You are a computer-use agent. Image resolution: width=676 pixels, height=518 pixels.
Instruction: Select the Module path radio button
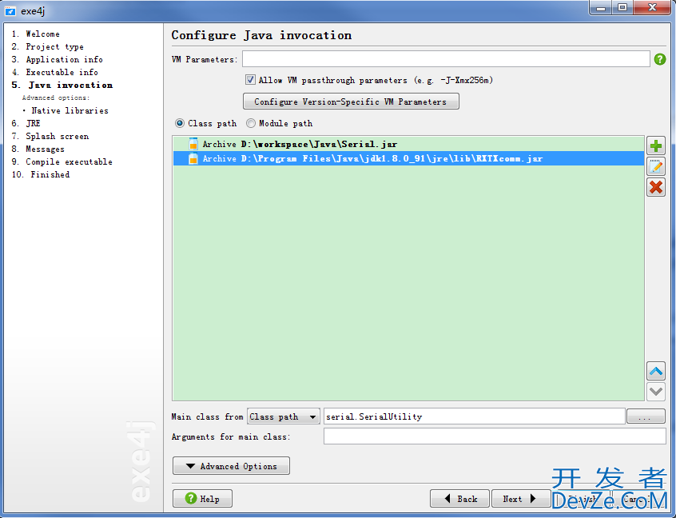(x=251, y=123)
